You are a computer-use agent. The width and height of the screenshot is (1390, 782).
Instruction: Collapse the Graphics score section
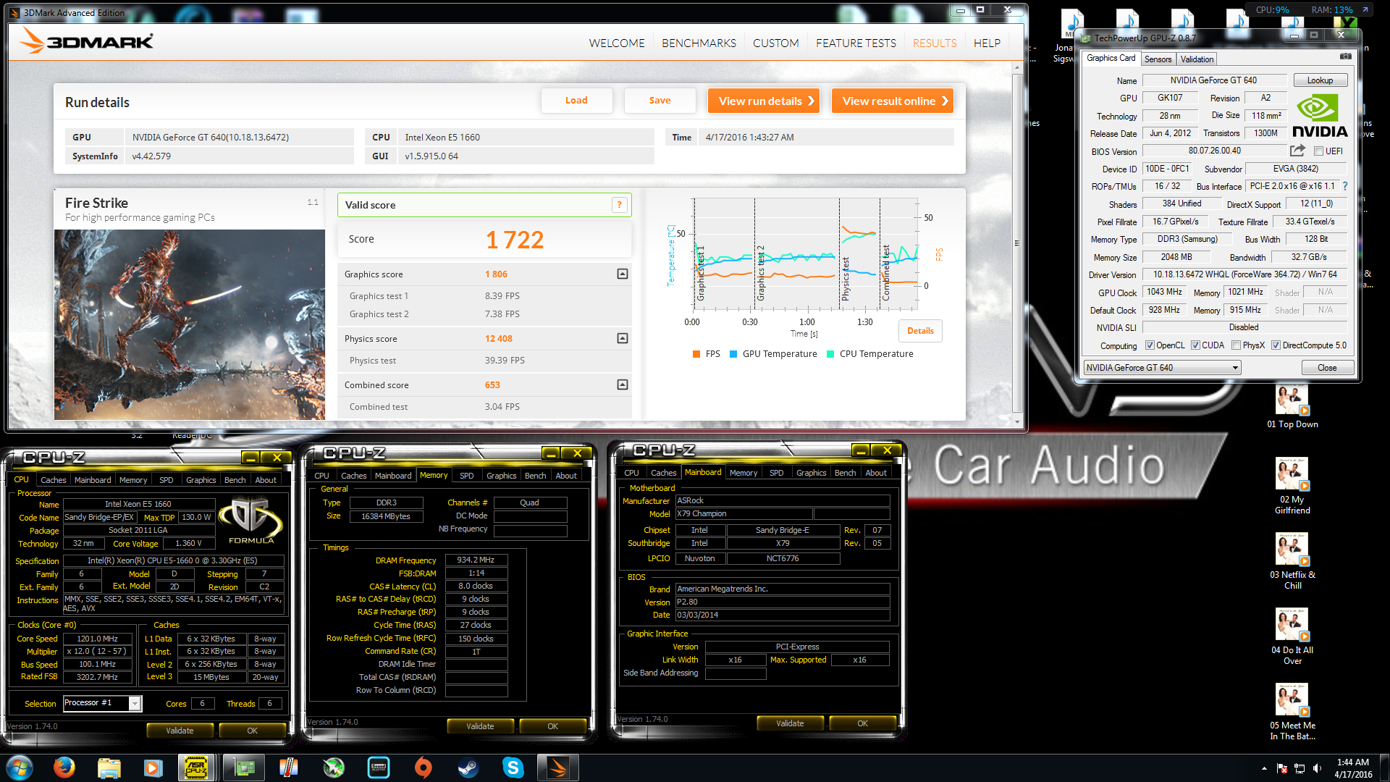(x=622, y=274)
